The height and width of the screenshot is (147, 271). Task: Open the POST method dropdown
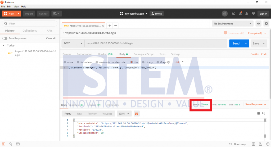point(73,44)
